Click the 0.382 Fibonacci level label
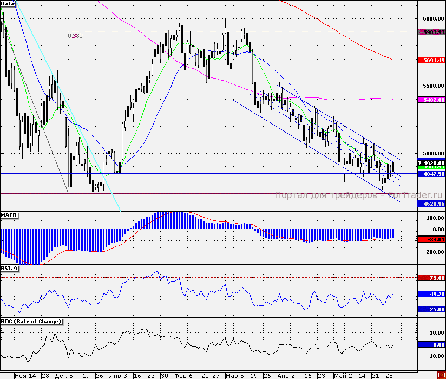Screen dimensions: 446x379 coord(75,36)
